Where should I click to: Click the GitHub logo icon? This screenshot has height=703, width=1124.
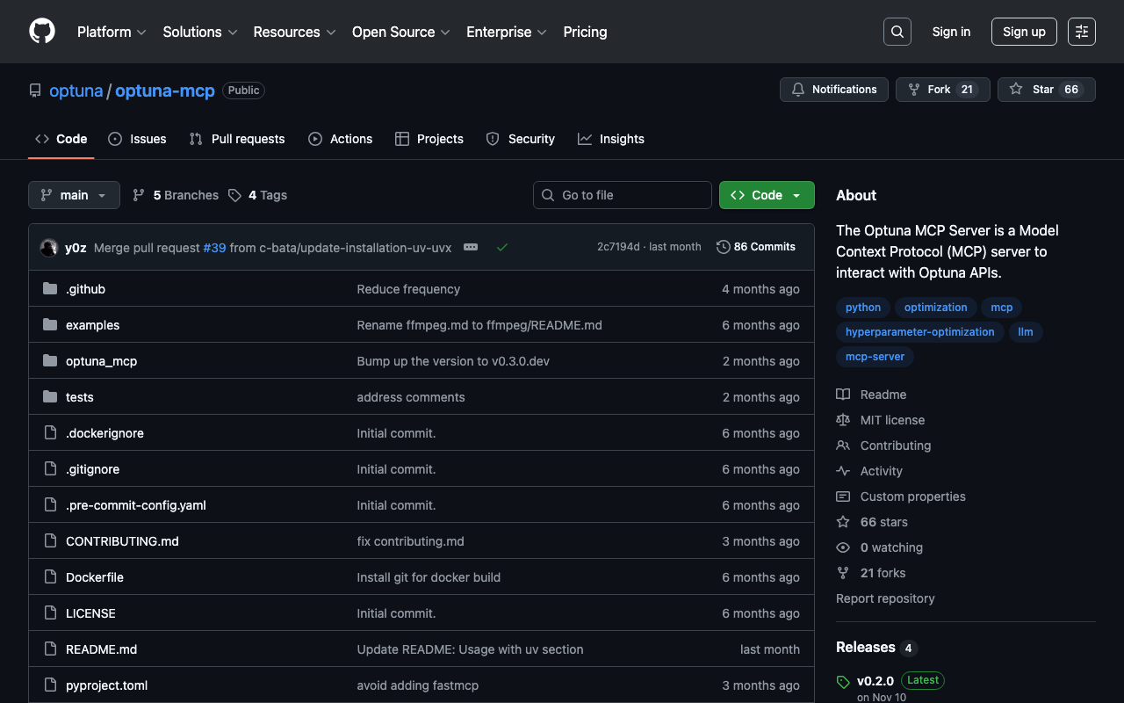tap(42, 32)
